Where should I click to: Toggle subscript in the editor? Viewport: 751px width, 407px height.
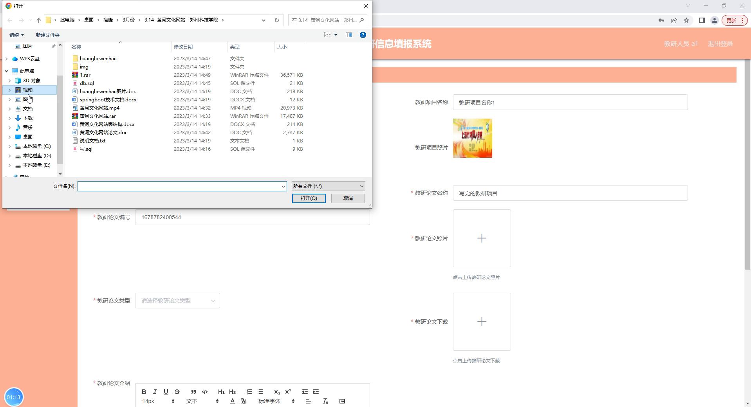[x=277, y=392]
